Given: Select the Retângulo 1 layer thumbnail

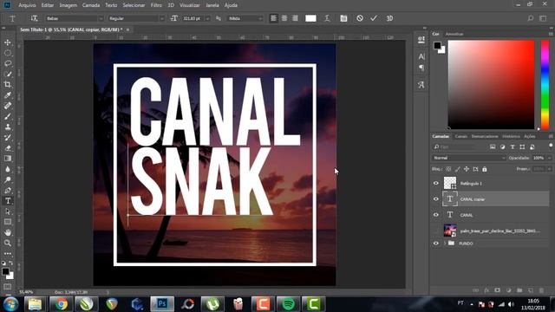Looking at the screenshot, I should pyautogui.click(x=450, y=183).
